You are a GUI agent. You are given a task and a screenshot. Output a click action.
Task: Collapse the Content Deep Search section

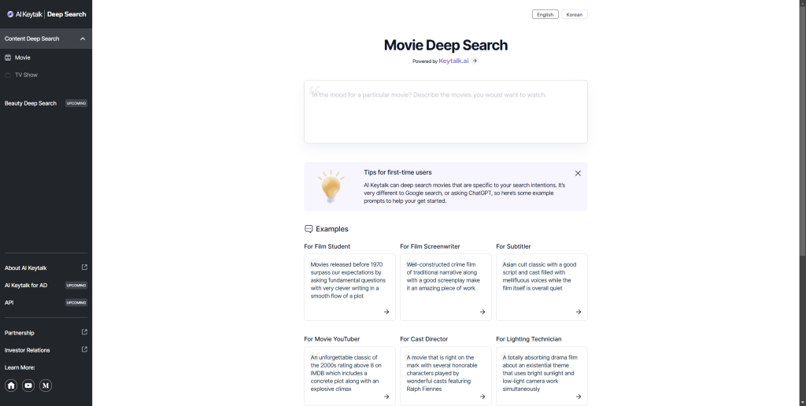click(x=82, y=39)
